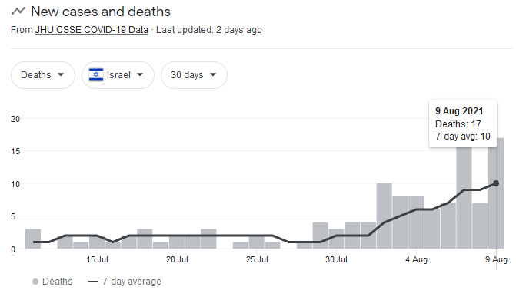Click the trend line chart icon
516x290 pixels.
pyautogui.click(x=18, y=11)
